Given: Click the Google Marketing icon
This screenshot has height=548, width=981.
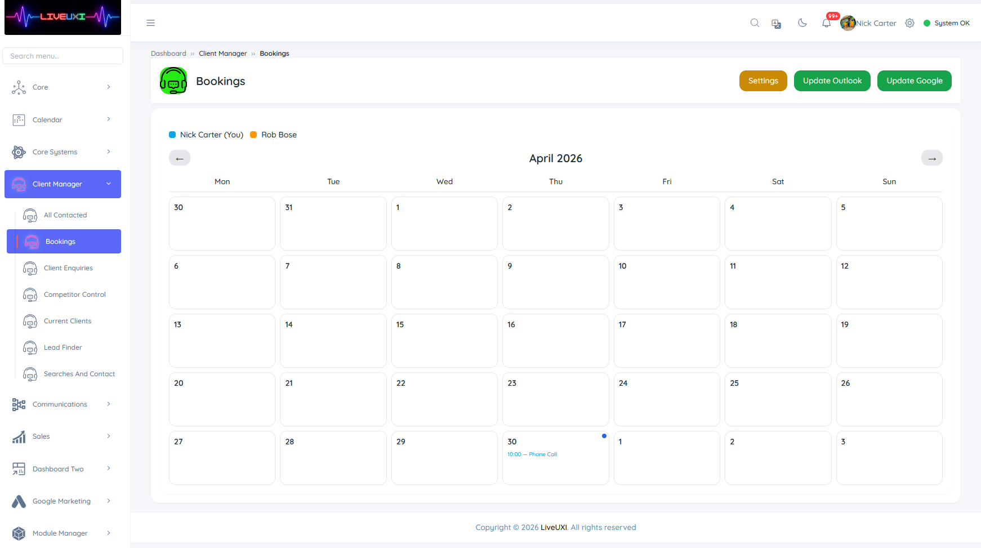Looking at the screenshot, I should 19,501.
